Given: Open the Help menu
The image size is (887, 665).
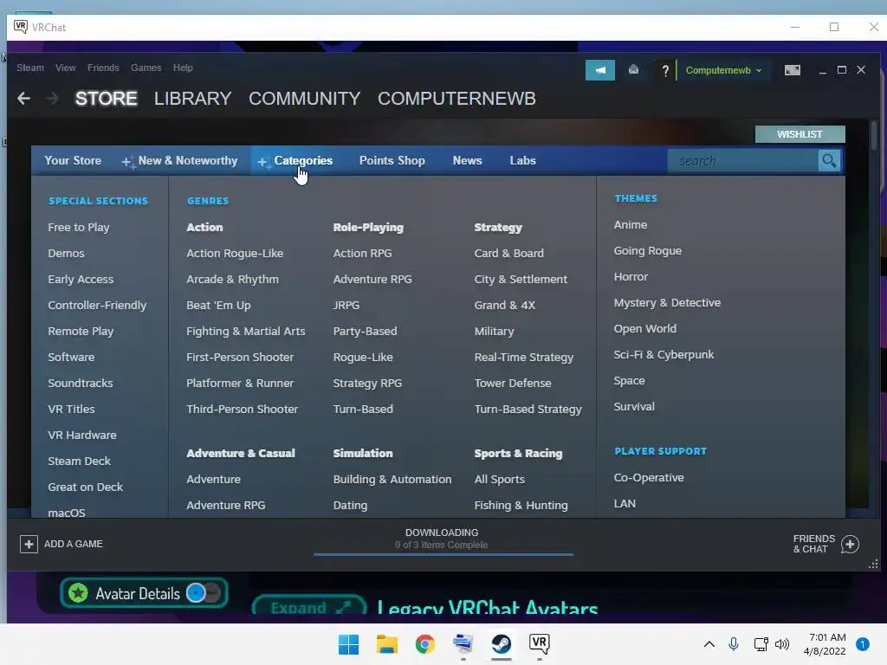Looking at the screenshot, I should pyautogui.click(x=183, y=68).
